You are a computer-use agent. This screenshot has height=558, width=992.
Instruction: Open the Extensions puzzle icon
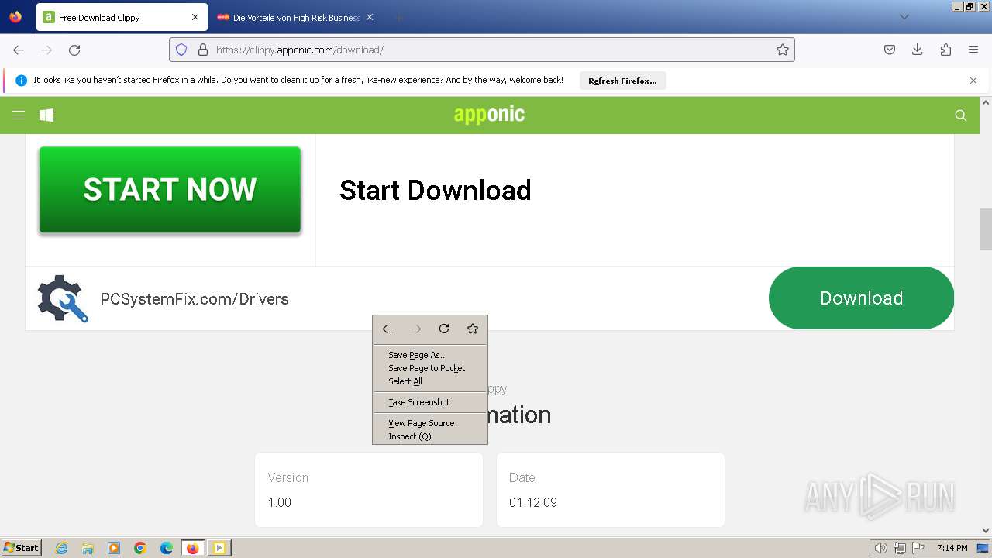(945, 50)
